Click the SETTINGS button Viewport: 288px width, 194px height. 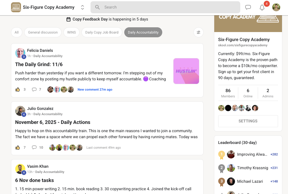[x=248, y=121]
